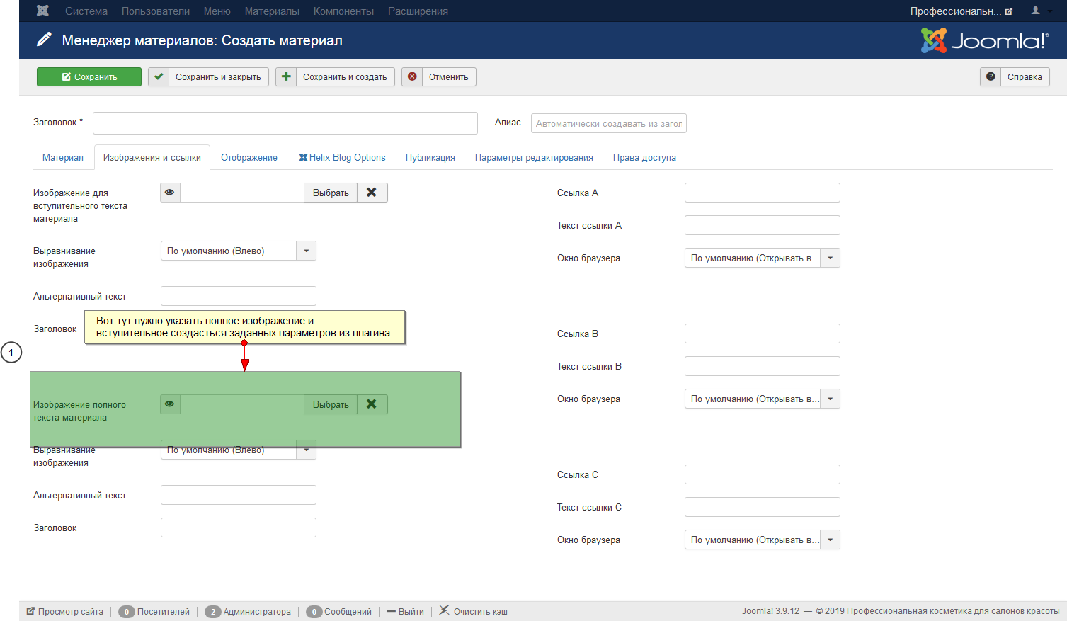Click Очистить кэш in the footer
1067x621 pixels.
(x=474, y=611)
